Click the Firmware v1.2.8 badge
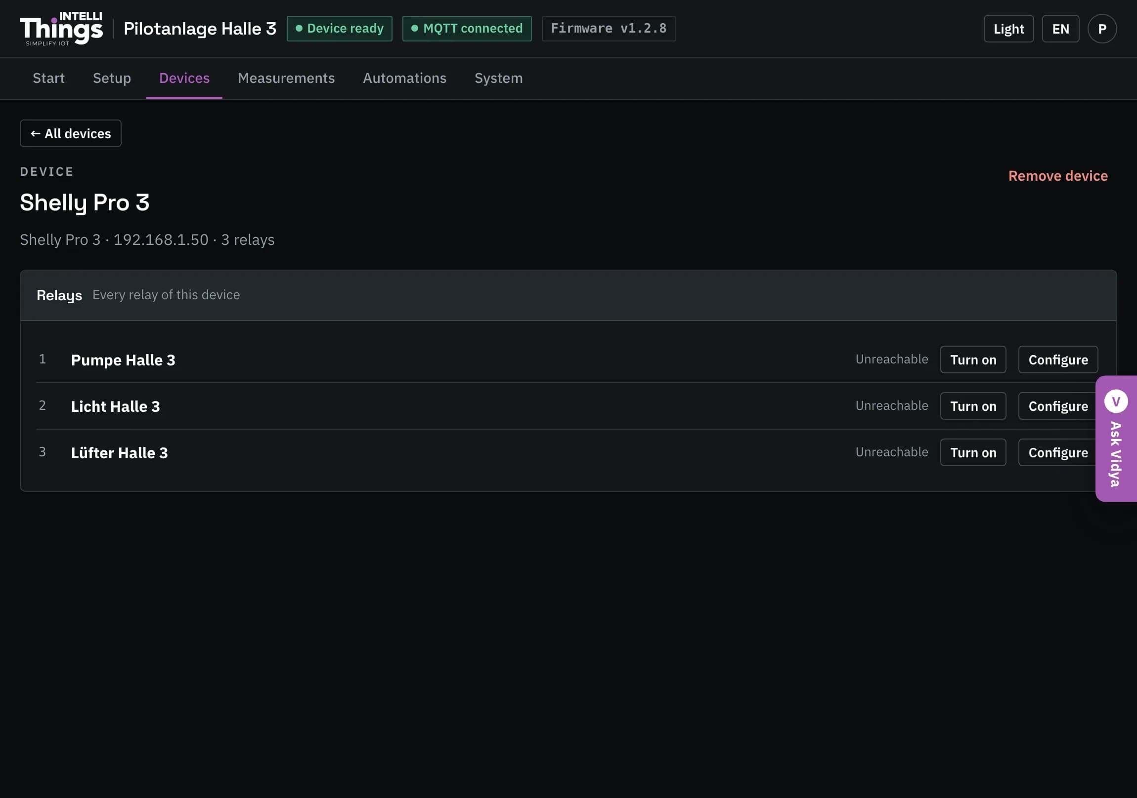Image resolution: width=1137 pixels, height=798 pixels. 609,29
